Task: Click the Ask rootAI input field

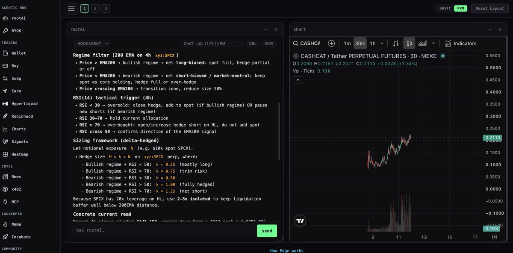Action: (164, 231)
